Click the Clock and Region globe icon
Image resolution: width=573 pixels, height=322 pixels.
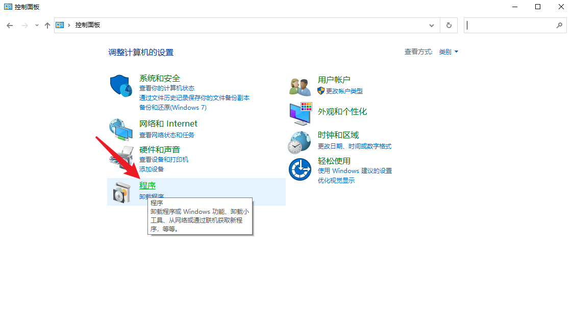(x=300, y=142)
